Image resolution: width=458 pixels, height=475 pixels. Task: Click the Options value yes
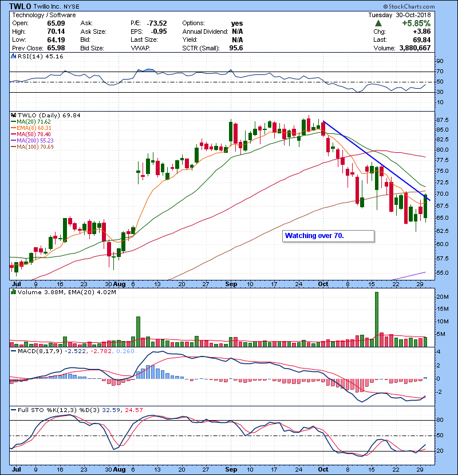click(237, 23)
